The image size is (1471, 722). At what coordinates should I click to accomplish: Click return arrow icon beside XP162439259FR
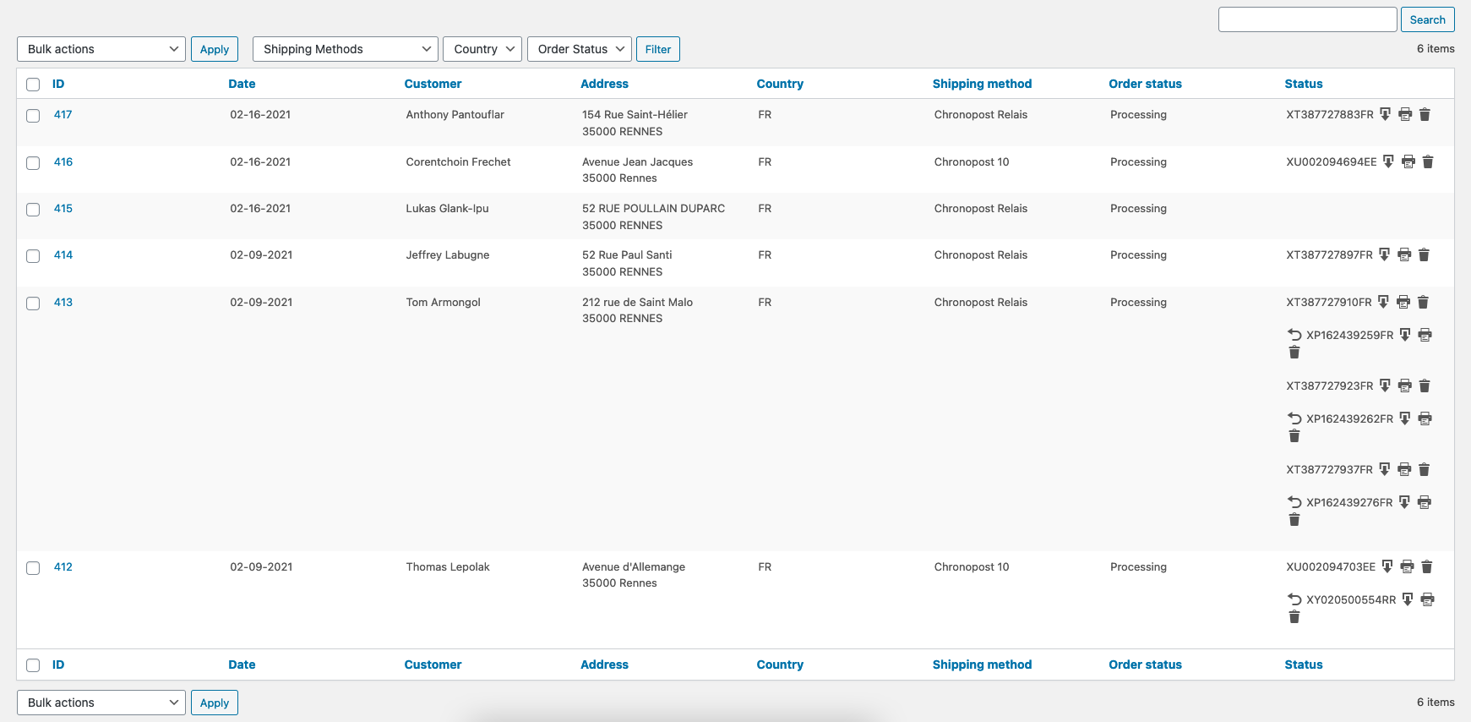pos(1294,335)
